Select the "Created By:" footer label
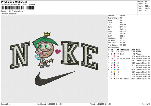 coord(5,104)
